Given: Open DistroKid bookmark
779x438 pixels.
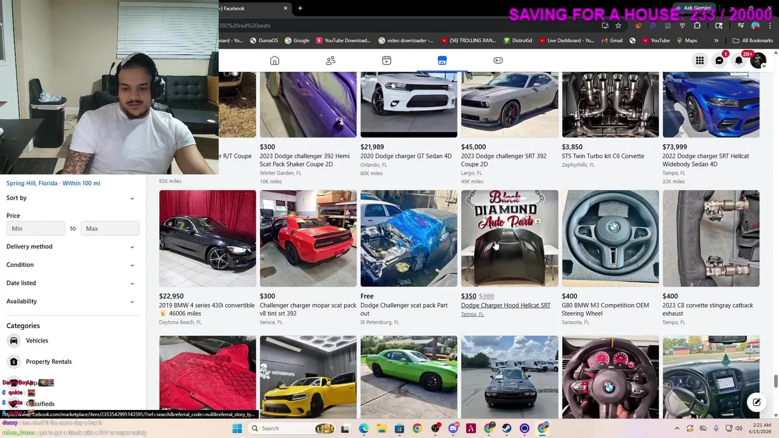Looking at the screenshot, I should [518, 41].
